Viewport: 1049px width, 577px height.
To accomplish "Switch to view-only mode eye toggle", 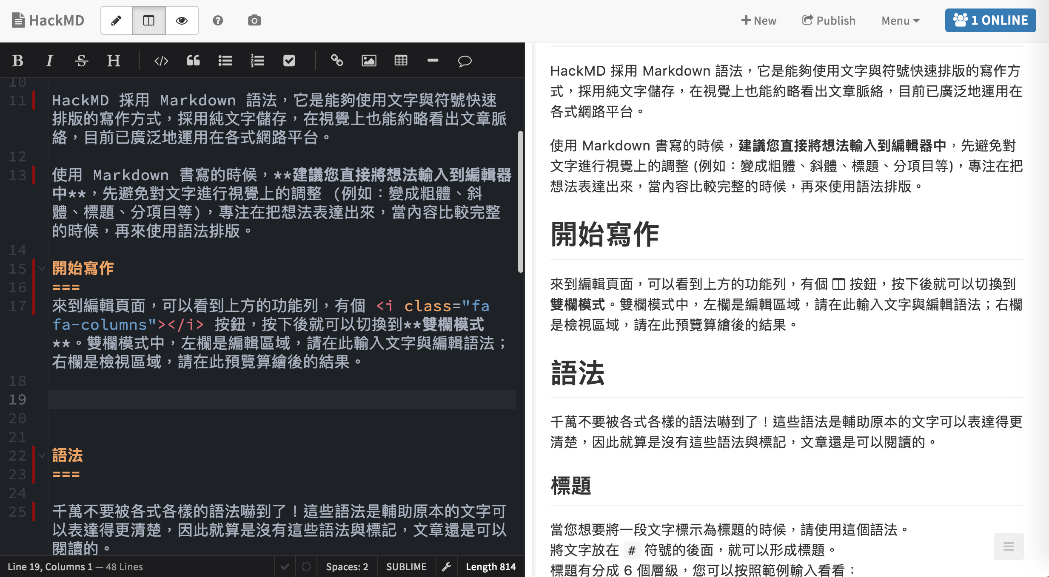I will [182, 20].
